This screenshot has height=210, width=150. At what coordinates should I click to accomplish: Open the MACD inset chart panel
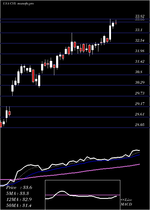click(x=82, y=195)
